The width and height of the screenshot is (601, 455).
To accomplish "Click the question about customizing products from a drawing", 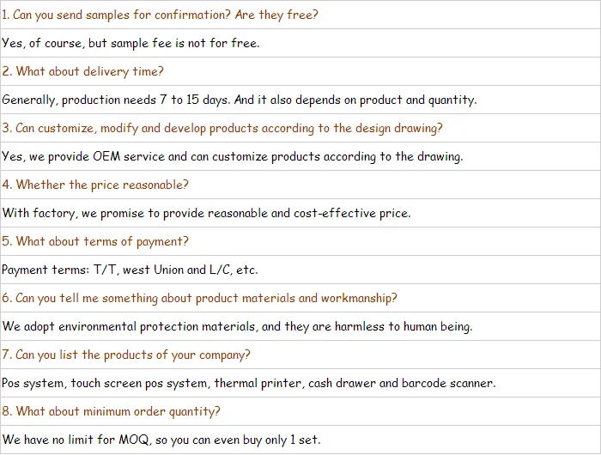I will pos(222,129).
